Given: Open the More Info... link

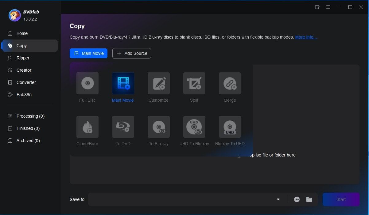Looking at the screenshot, I should coord(306,37).
